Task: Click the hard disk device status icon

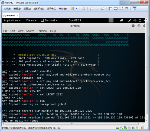Action: pos(118,128)
